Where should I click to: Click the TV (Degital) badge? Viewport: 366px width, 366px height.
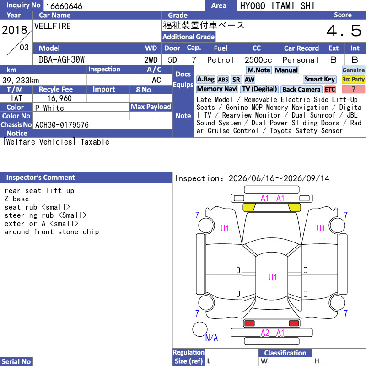(259, 89)
